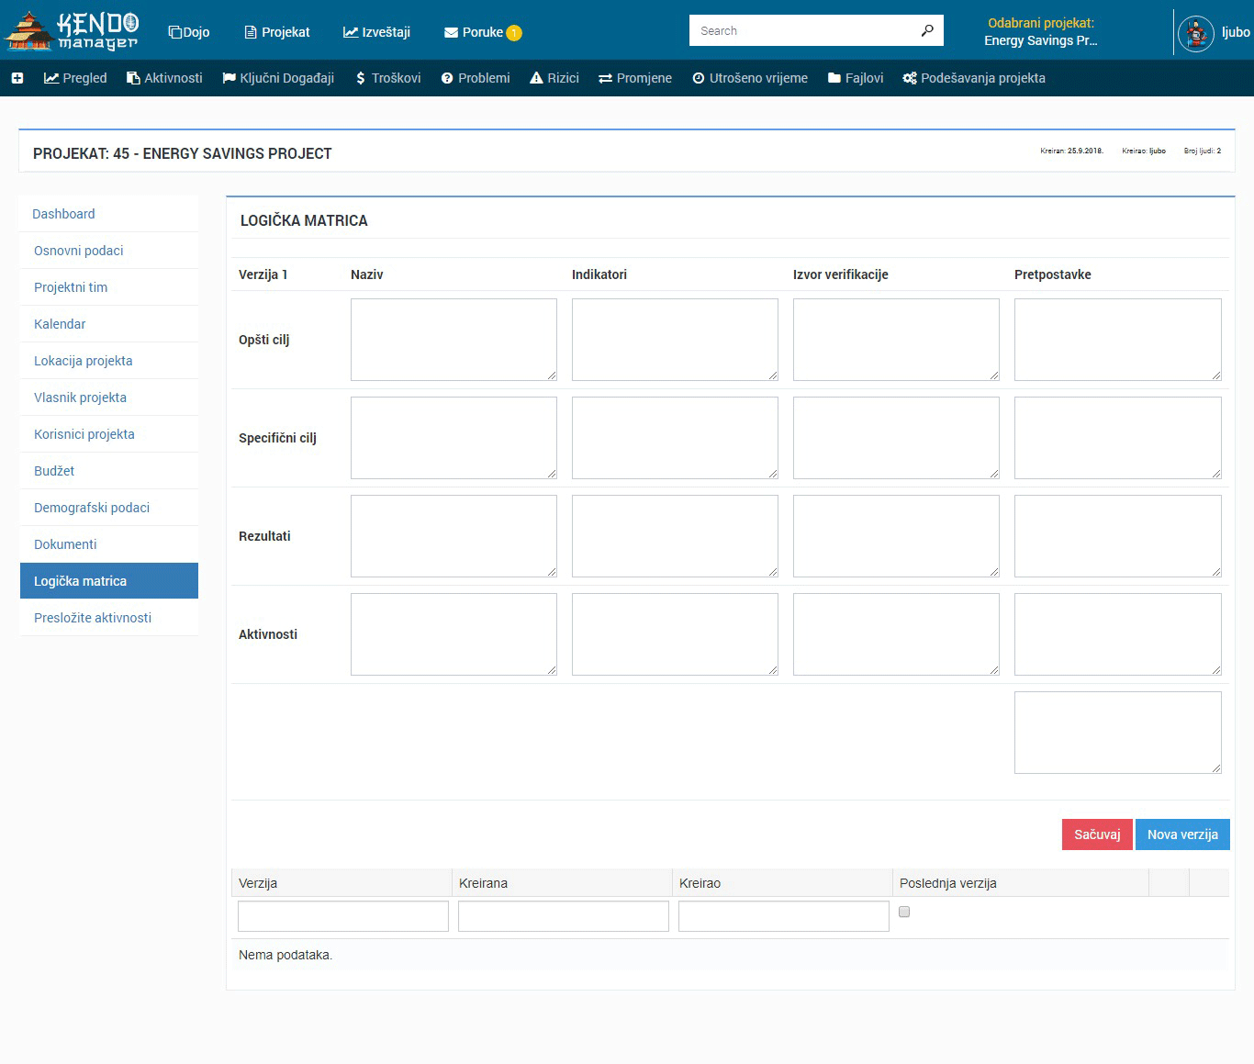
Task: Click the Kreirana filter field
Action: point(564,916)
